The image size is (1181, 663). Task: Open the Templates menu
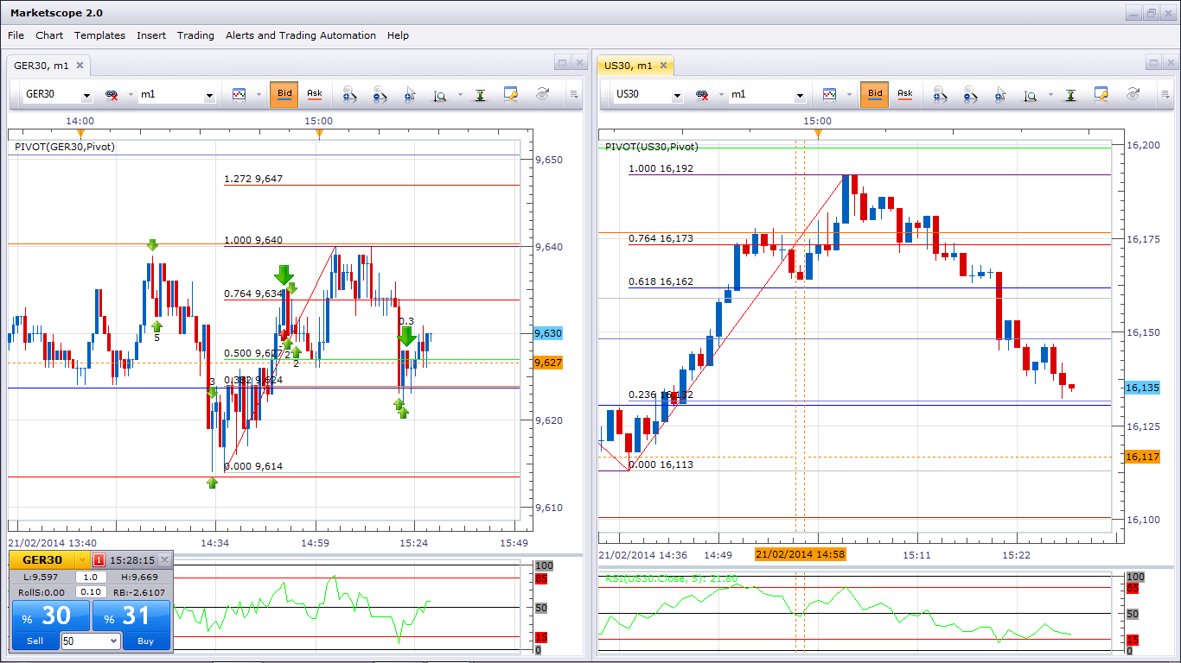[99, 35]
